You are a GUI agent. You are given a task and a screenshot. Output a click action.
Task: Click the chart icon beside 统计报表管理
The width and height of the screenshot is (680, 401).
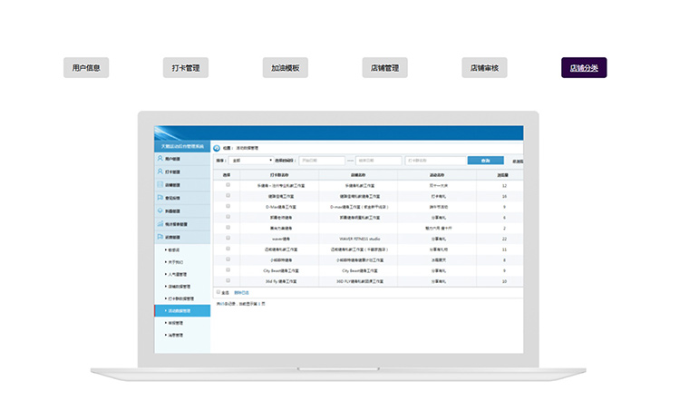pos(160,224)
